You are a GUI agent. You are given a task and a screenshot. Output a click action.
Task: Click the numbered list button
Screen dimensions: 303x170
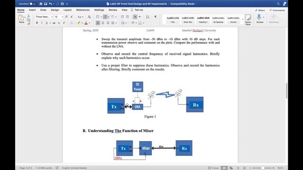point(105,17)
